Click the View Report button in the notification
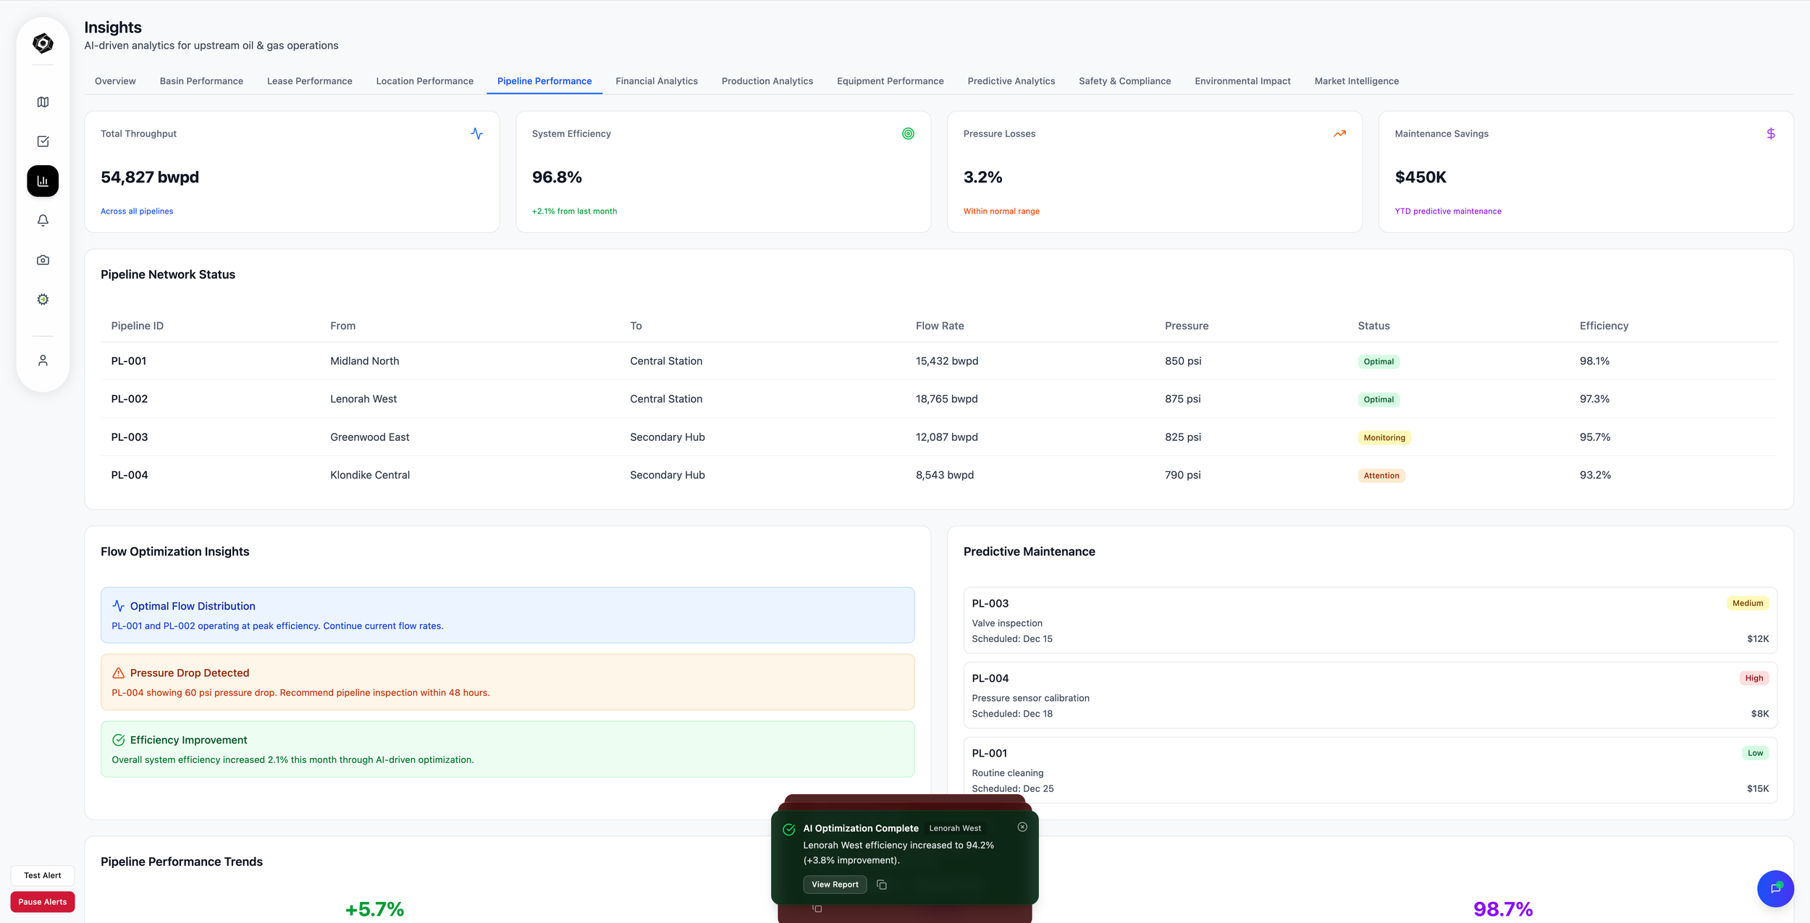Image resolution: width=1810 pixels, height=923 pixels. pyautogui.click(x=834, y=884)
